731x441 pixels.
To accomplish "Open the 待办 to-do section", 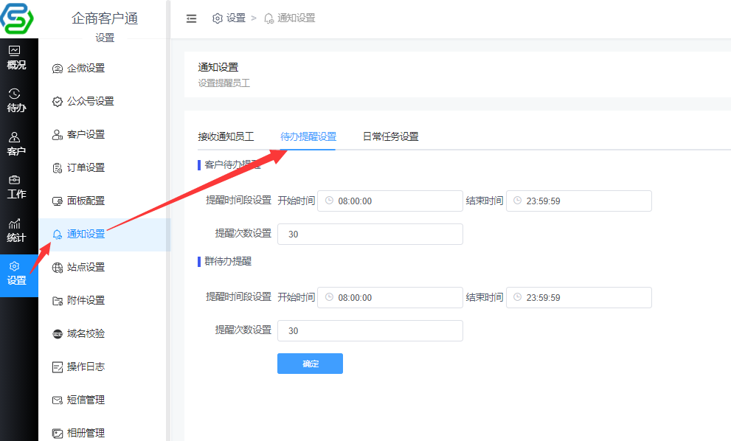I will point(17,101).
